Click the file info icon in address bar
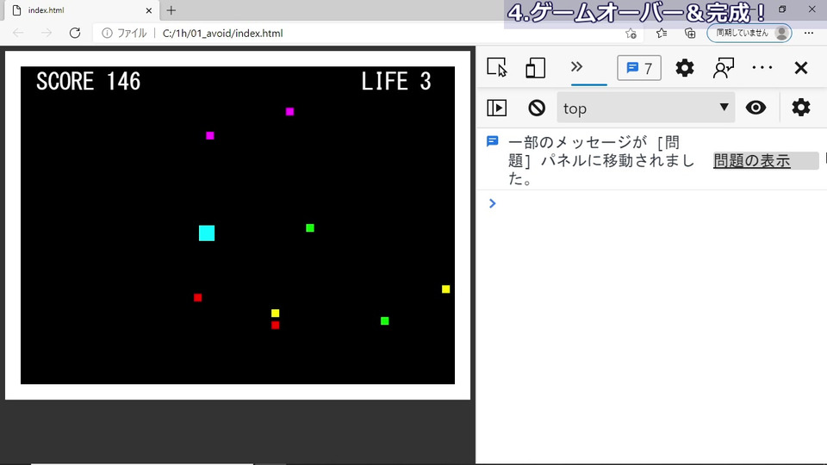This screenshot has height=465, width=827. point(107,34)
